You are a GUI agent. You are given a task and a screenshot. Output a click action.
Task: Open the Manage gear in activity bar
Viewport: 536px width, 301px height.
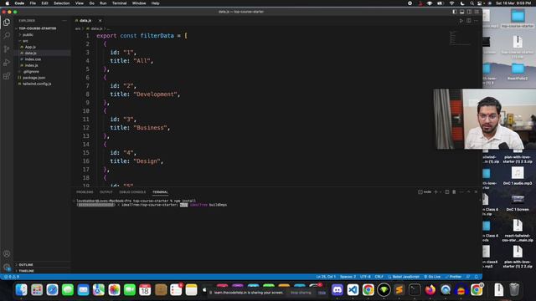[7, 268]
